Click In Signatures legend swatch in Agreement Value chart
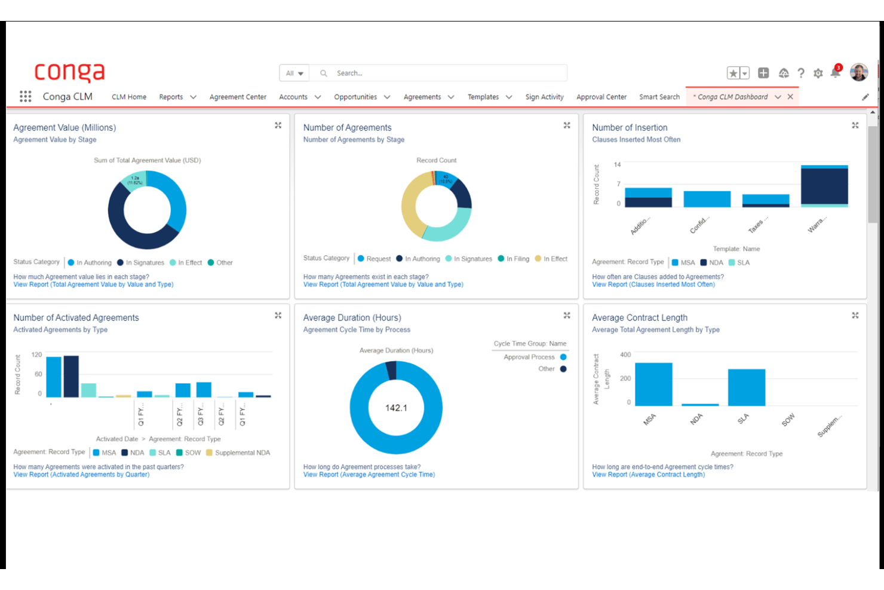Viewport: 884px width, 590px height. click(120, 262)
